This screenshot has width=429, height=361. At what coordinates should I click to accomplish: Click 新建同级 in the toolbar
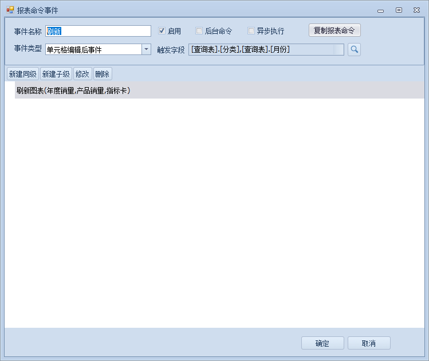(x=23, y=74)
